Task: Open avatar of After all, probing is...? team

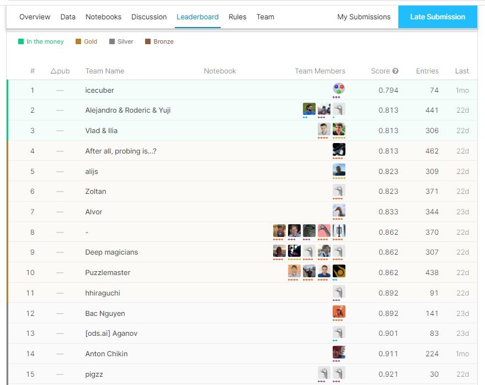Action: 339,150
